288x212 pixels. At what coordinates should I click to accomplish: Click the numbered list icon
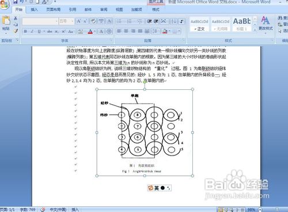(130, 21)
